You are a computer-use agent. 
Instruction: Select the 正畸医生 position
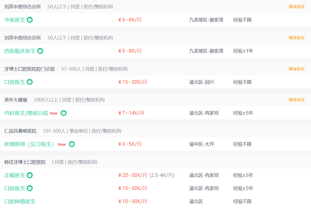tap(15, 175)
